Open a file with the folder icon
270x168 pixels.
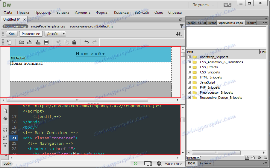[x=22, y=42]
